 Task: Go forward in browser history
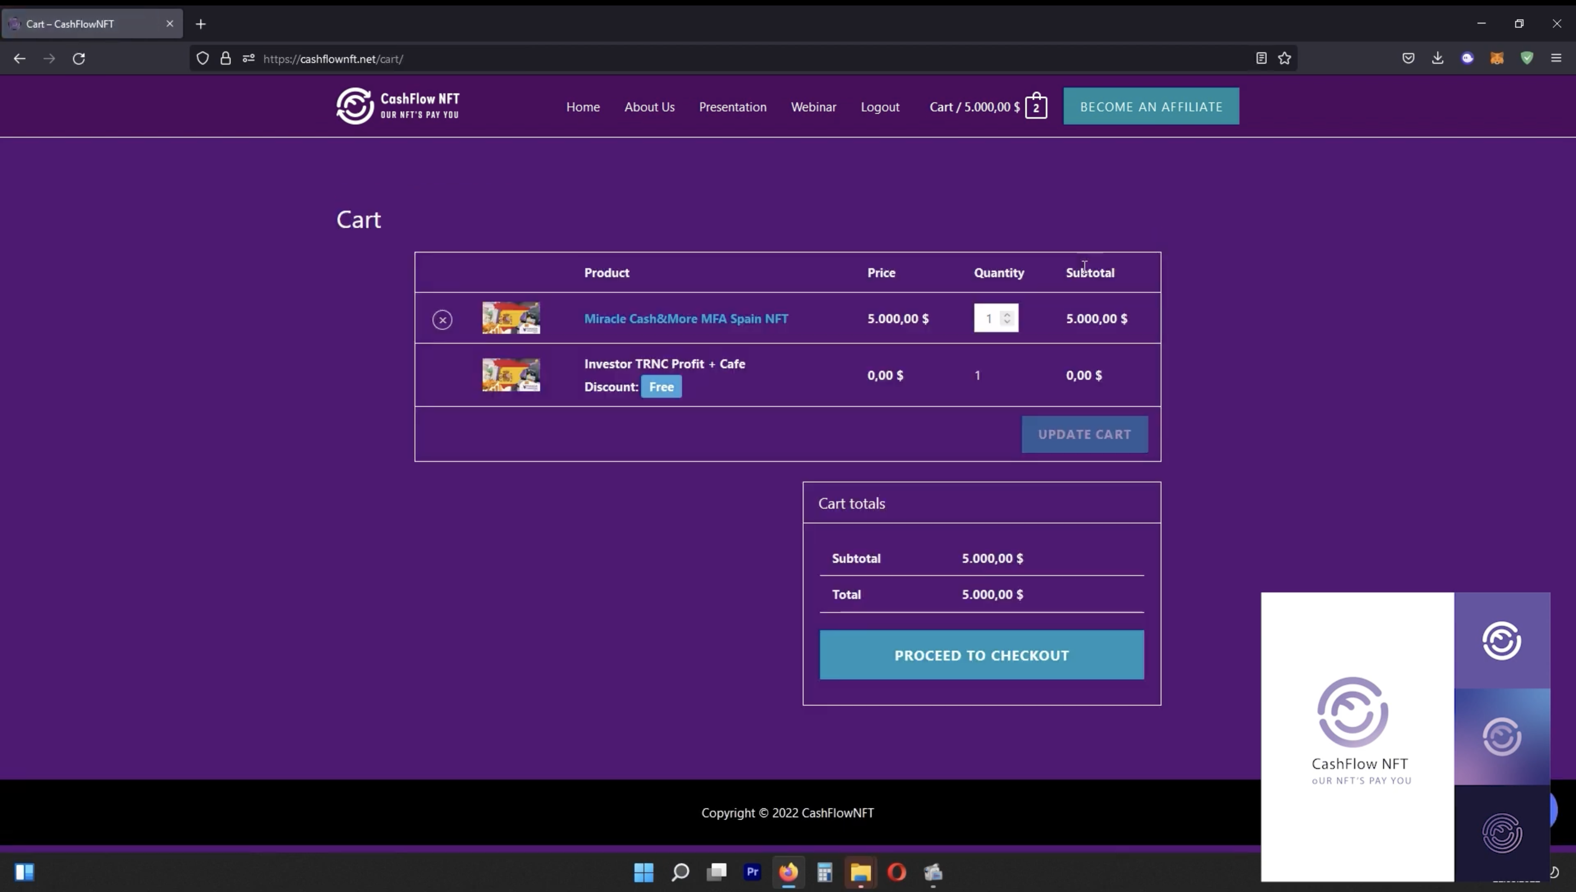pos(50,59)
